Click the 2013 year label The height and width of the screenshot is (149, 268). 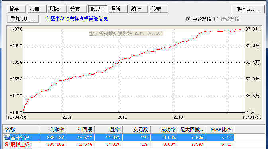[178, 117]
